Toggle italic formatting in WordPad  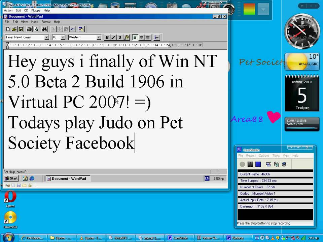(113, 37)
